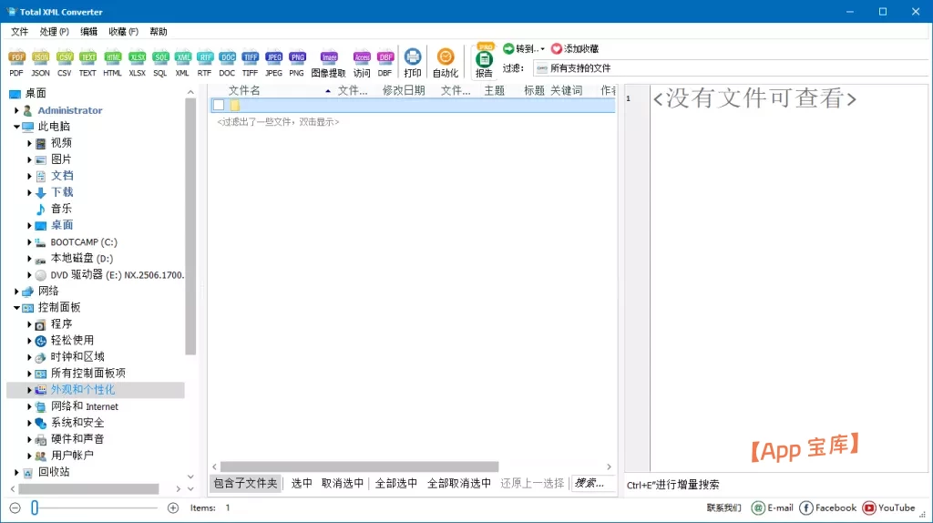Click the 全部选中 button
The width and height of the screenshot is (933, 523).
(x=395, y=483)
